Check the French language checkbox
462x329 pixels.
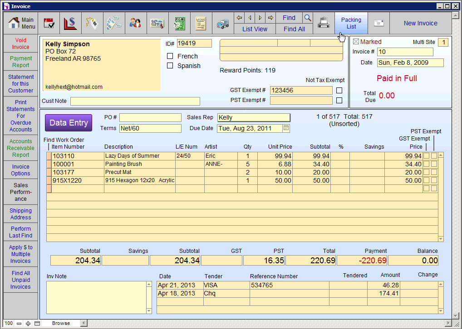coord(170,56)
